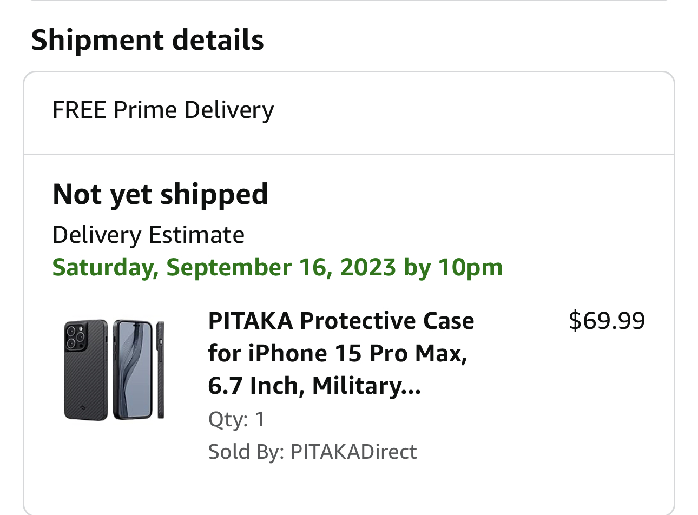Click the year "2023" in the delivery date
This screenshot has height=515, width=698.
(368, 267)
